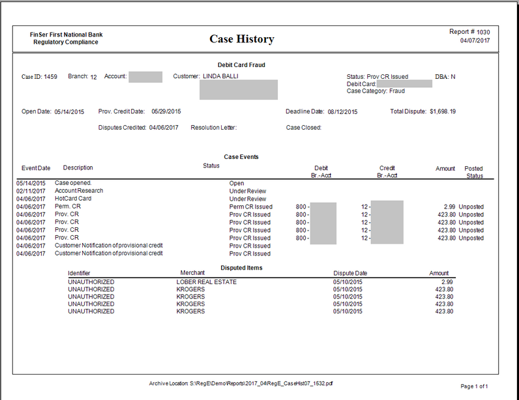Click the Debit Card Fraud heading

(241, 65)
